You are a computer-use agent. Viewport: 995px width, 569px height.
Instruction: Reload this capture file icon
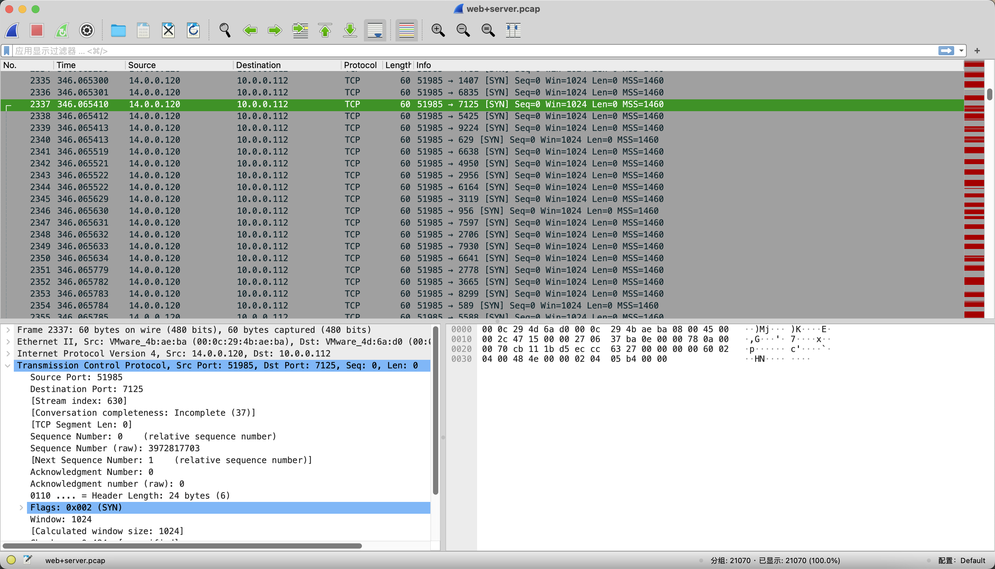(x=193, y=30)
